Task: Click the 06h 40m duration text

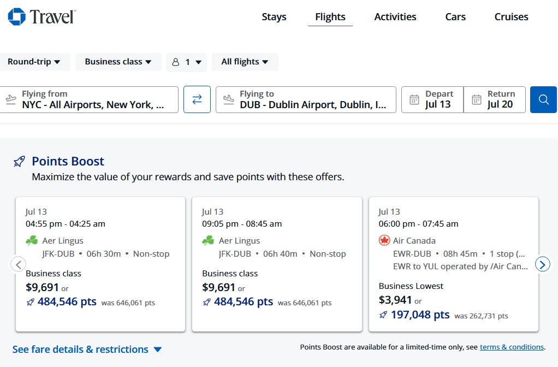Action: coord(280,254)
